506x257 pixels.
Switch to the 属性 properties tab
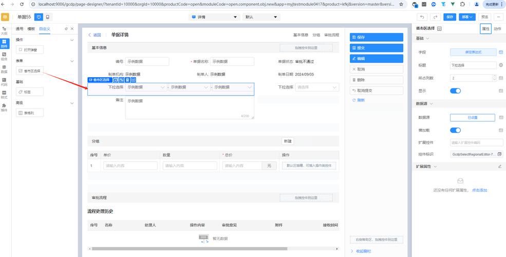tap(485, 29)
